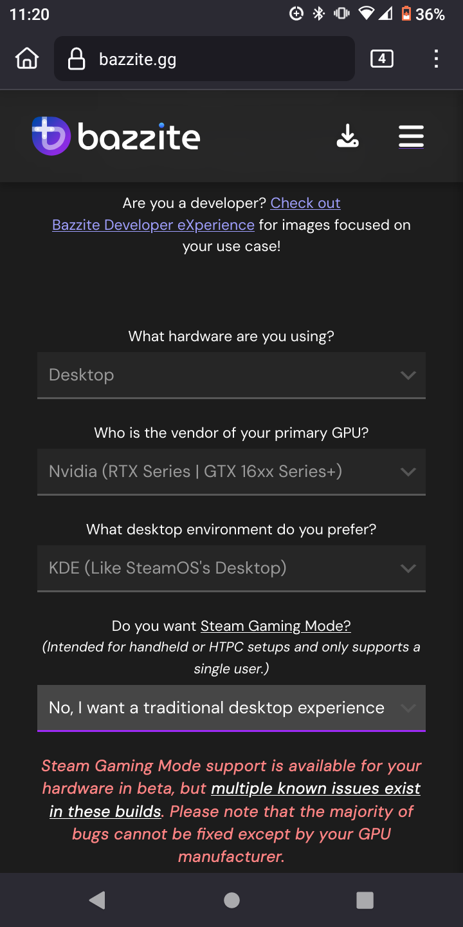Expand the Desktop hardware dropdown
Screen dimensions: 463x927
click(x=232, y=375)
